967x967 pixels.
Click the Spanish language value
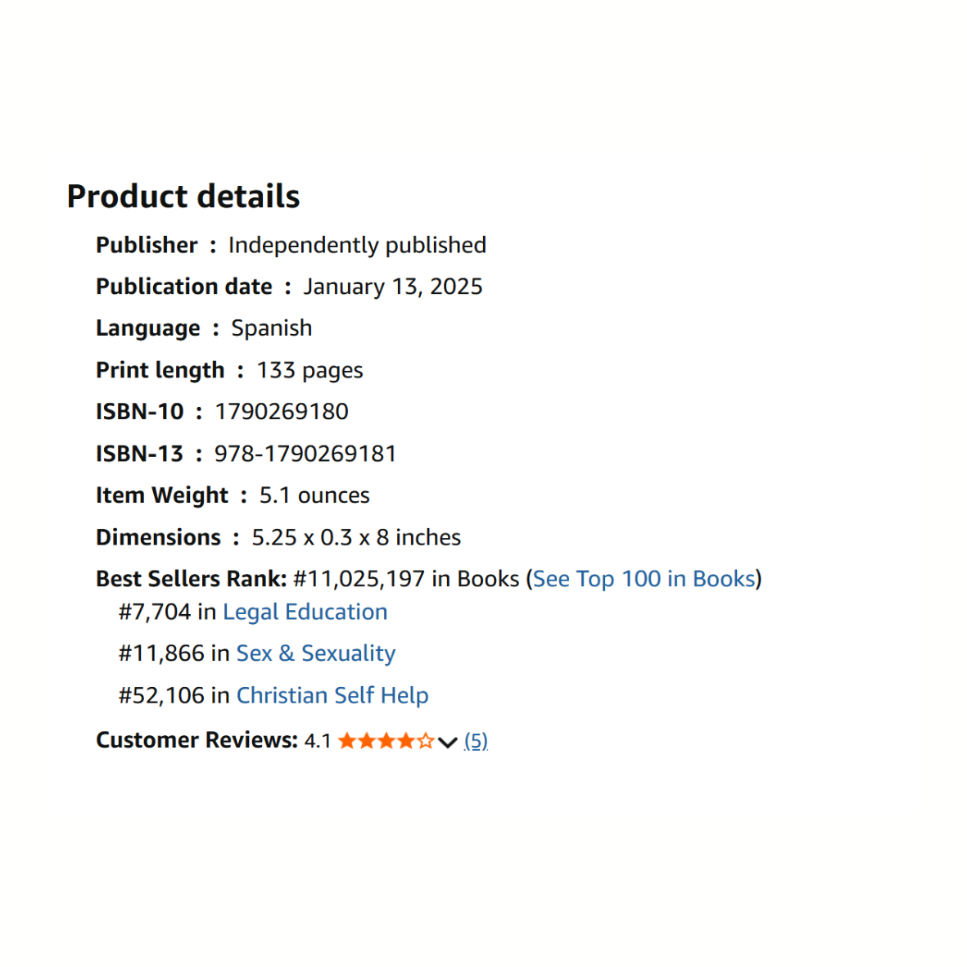coord(272,328)
